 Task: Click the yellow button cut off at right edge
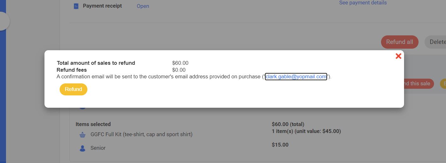tap(443, 84)
